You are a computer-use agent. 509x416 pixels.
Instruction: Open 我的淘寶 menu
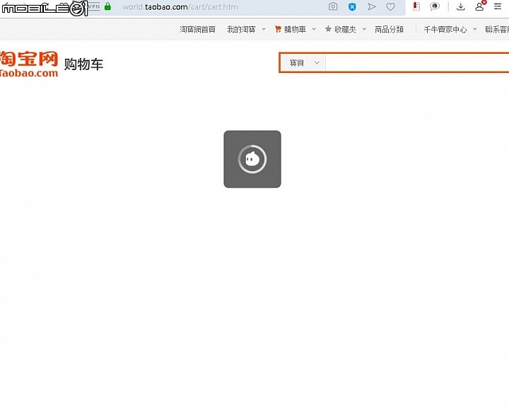pyautogui.click(x=241, y=30)
